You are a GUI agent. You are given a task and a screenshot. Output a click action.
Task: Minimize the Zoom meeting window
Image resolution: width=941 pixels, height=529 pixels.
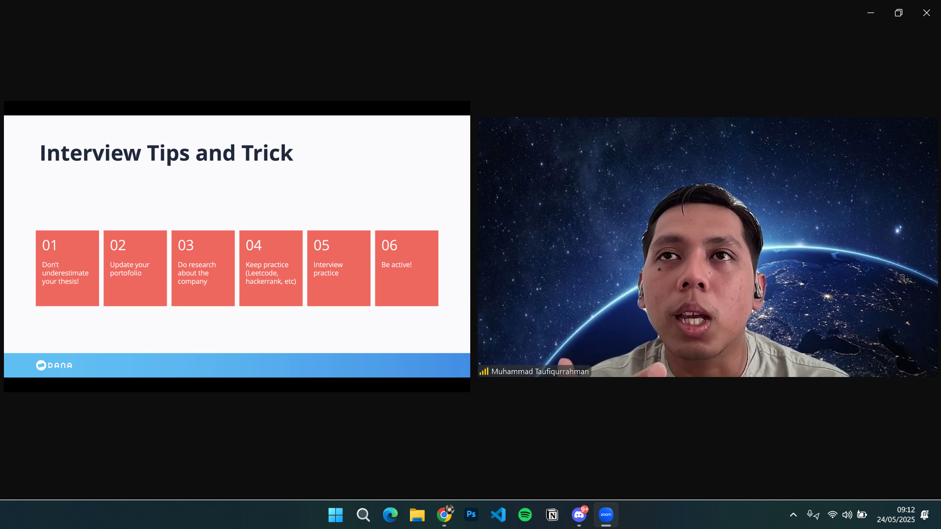click(x=870, y=13)
